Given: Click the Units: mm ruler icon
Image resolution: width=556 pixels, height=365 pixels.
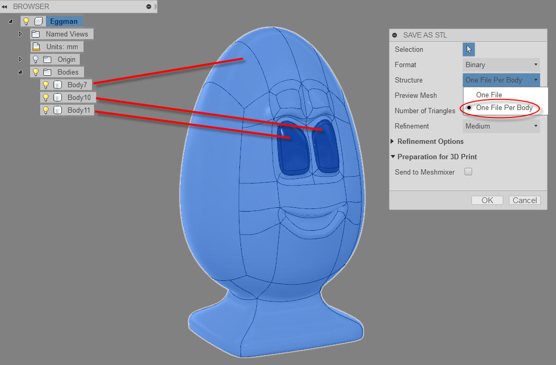Looking at the screenshot, I should click(x=36, y=47).
